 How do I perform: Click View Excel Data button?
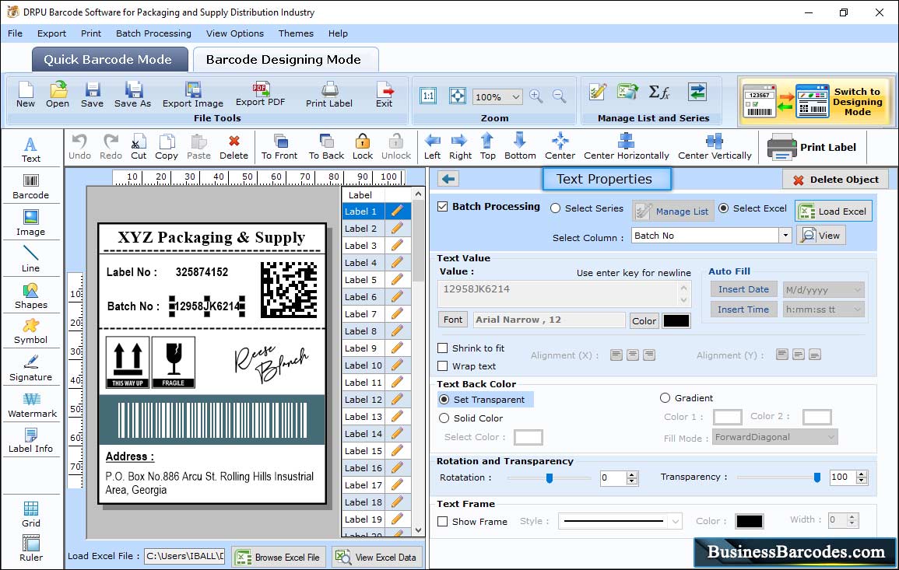coord(376,557)
